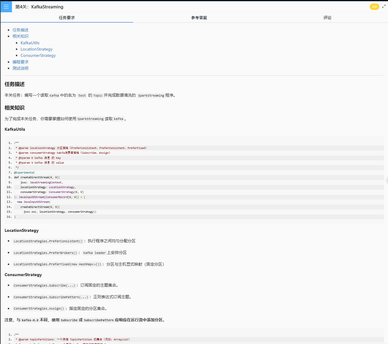Click the def createDirectStream code line
The width and height of the screenshot is (388, 344).
click(x=37, y=177)
